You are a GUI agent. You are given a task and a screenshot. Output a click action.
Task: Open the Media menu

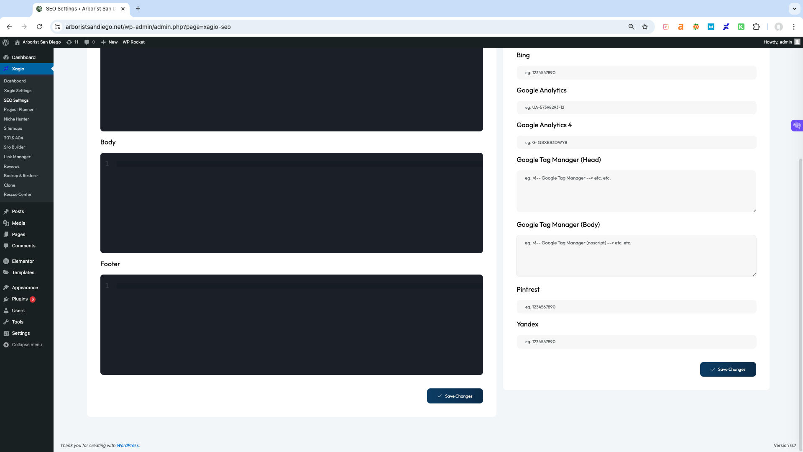coord(18,223)
